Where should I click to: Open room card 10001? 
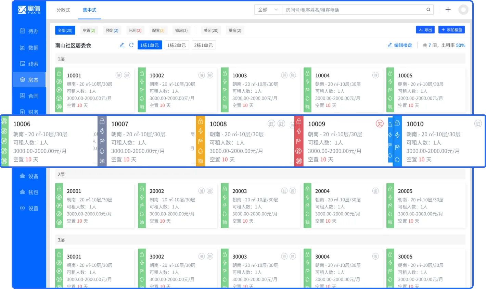point(95,90)
